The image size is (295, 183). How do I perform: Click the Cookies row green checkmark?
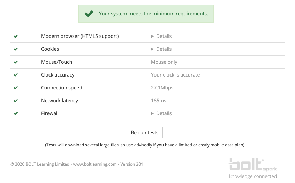tap(16, 49)
